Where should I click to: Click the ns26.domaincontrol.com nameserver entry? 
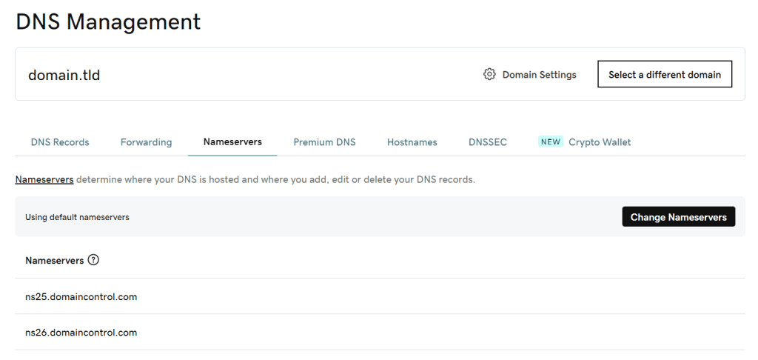coord(81,333)
